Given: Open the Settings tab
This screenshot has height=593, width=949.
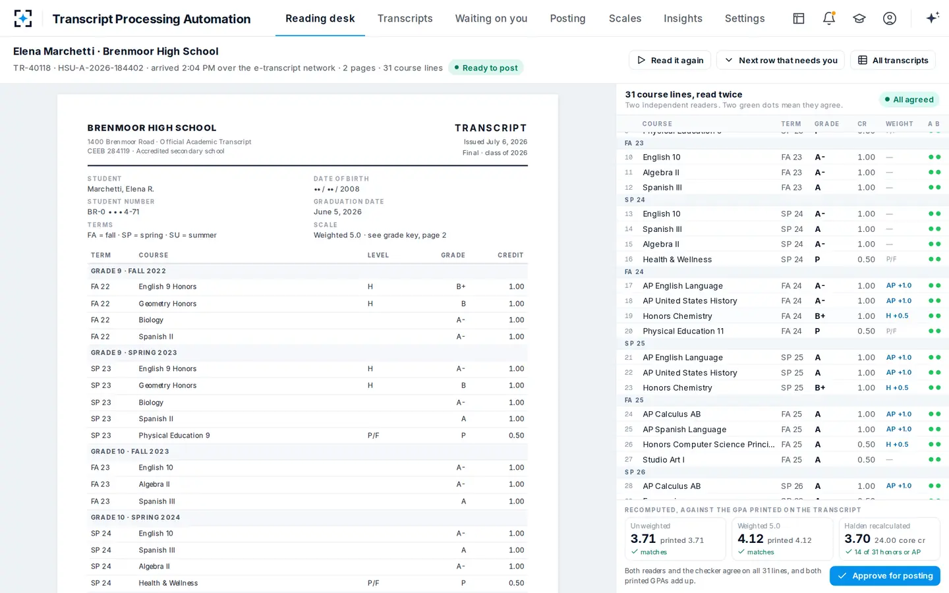Looking at the screenshot, I should 745,18.
